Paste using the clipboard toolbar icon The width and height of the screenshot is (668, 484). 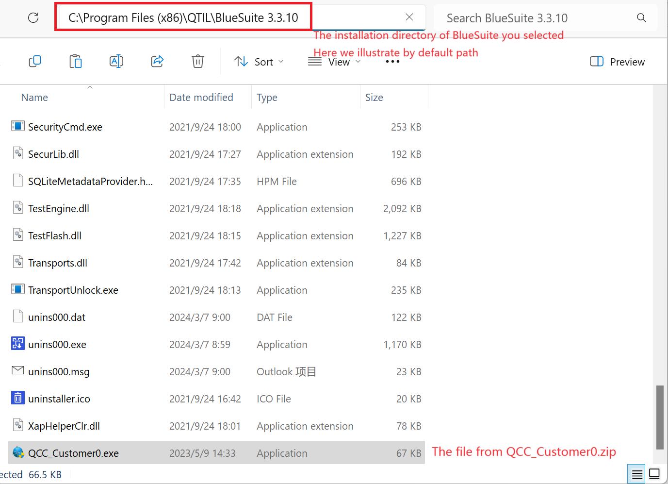click(x=76, y=62)
